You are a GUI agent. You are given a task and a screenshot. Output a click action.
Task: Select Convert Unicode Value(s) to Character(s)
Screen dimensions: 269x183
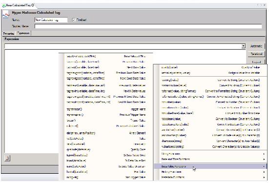(210, 135)
